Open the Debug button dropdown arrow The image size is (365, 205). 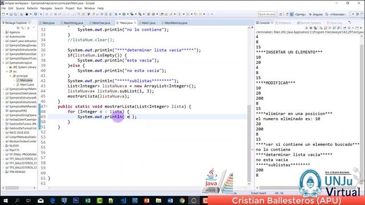point(120,14)
